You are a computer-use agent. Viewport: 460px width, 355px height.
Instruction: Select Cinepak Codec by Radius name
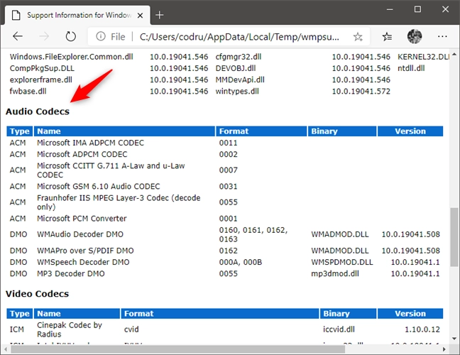(70, 329)
